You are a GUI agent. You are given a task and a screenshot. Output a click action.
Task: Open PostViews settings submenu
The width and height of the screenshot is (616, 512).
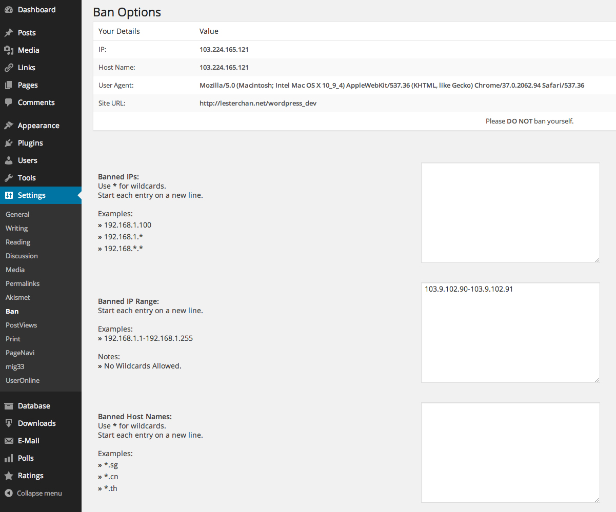pyautogui.click(x=21, y=325)
